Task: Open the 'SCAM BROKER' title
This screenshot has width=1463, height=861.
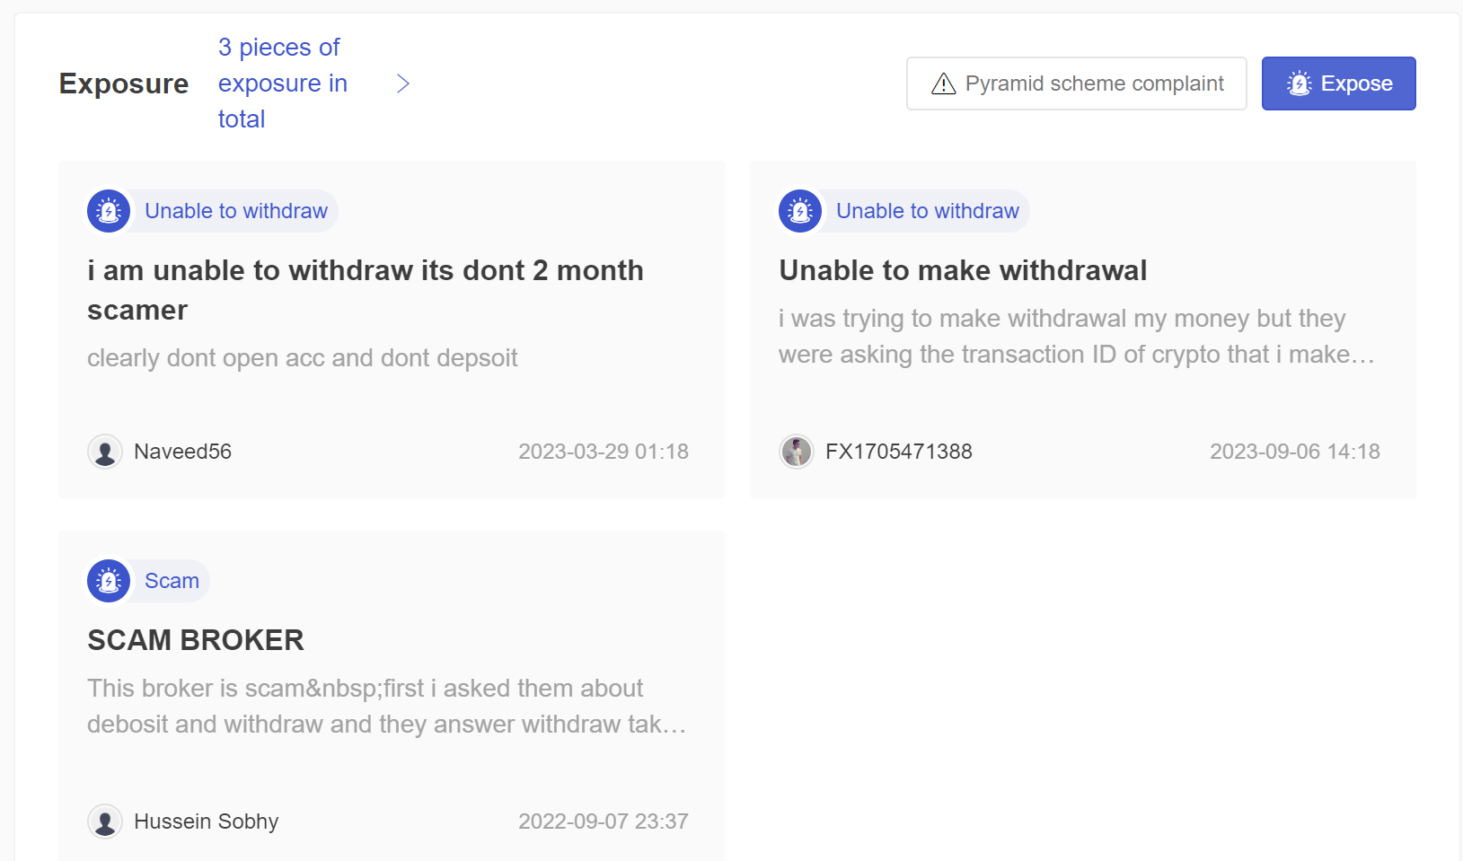Action: (x=196, y=640)
